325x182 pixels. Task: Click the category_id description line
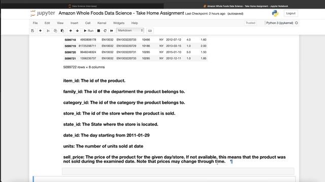(x=124, y=103)
